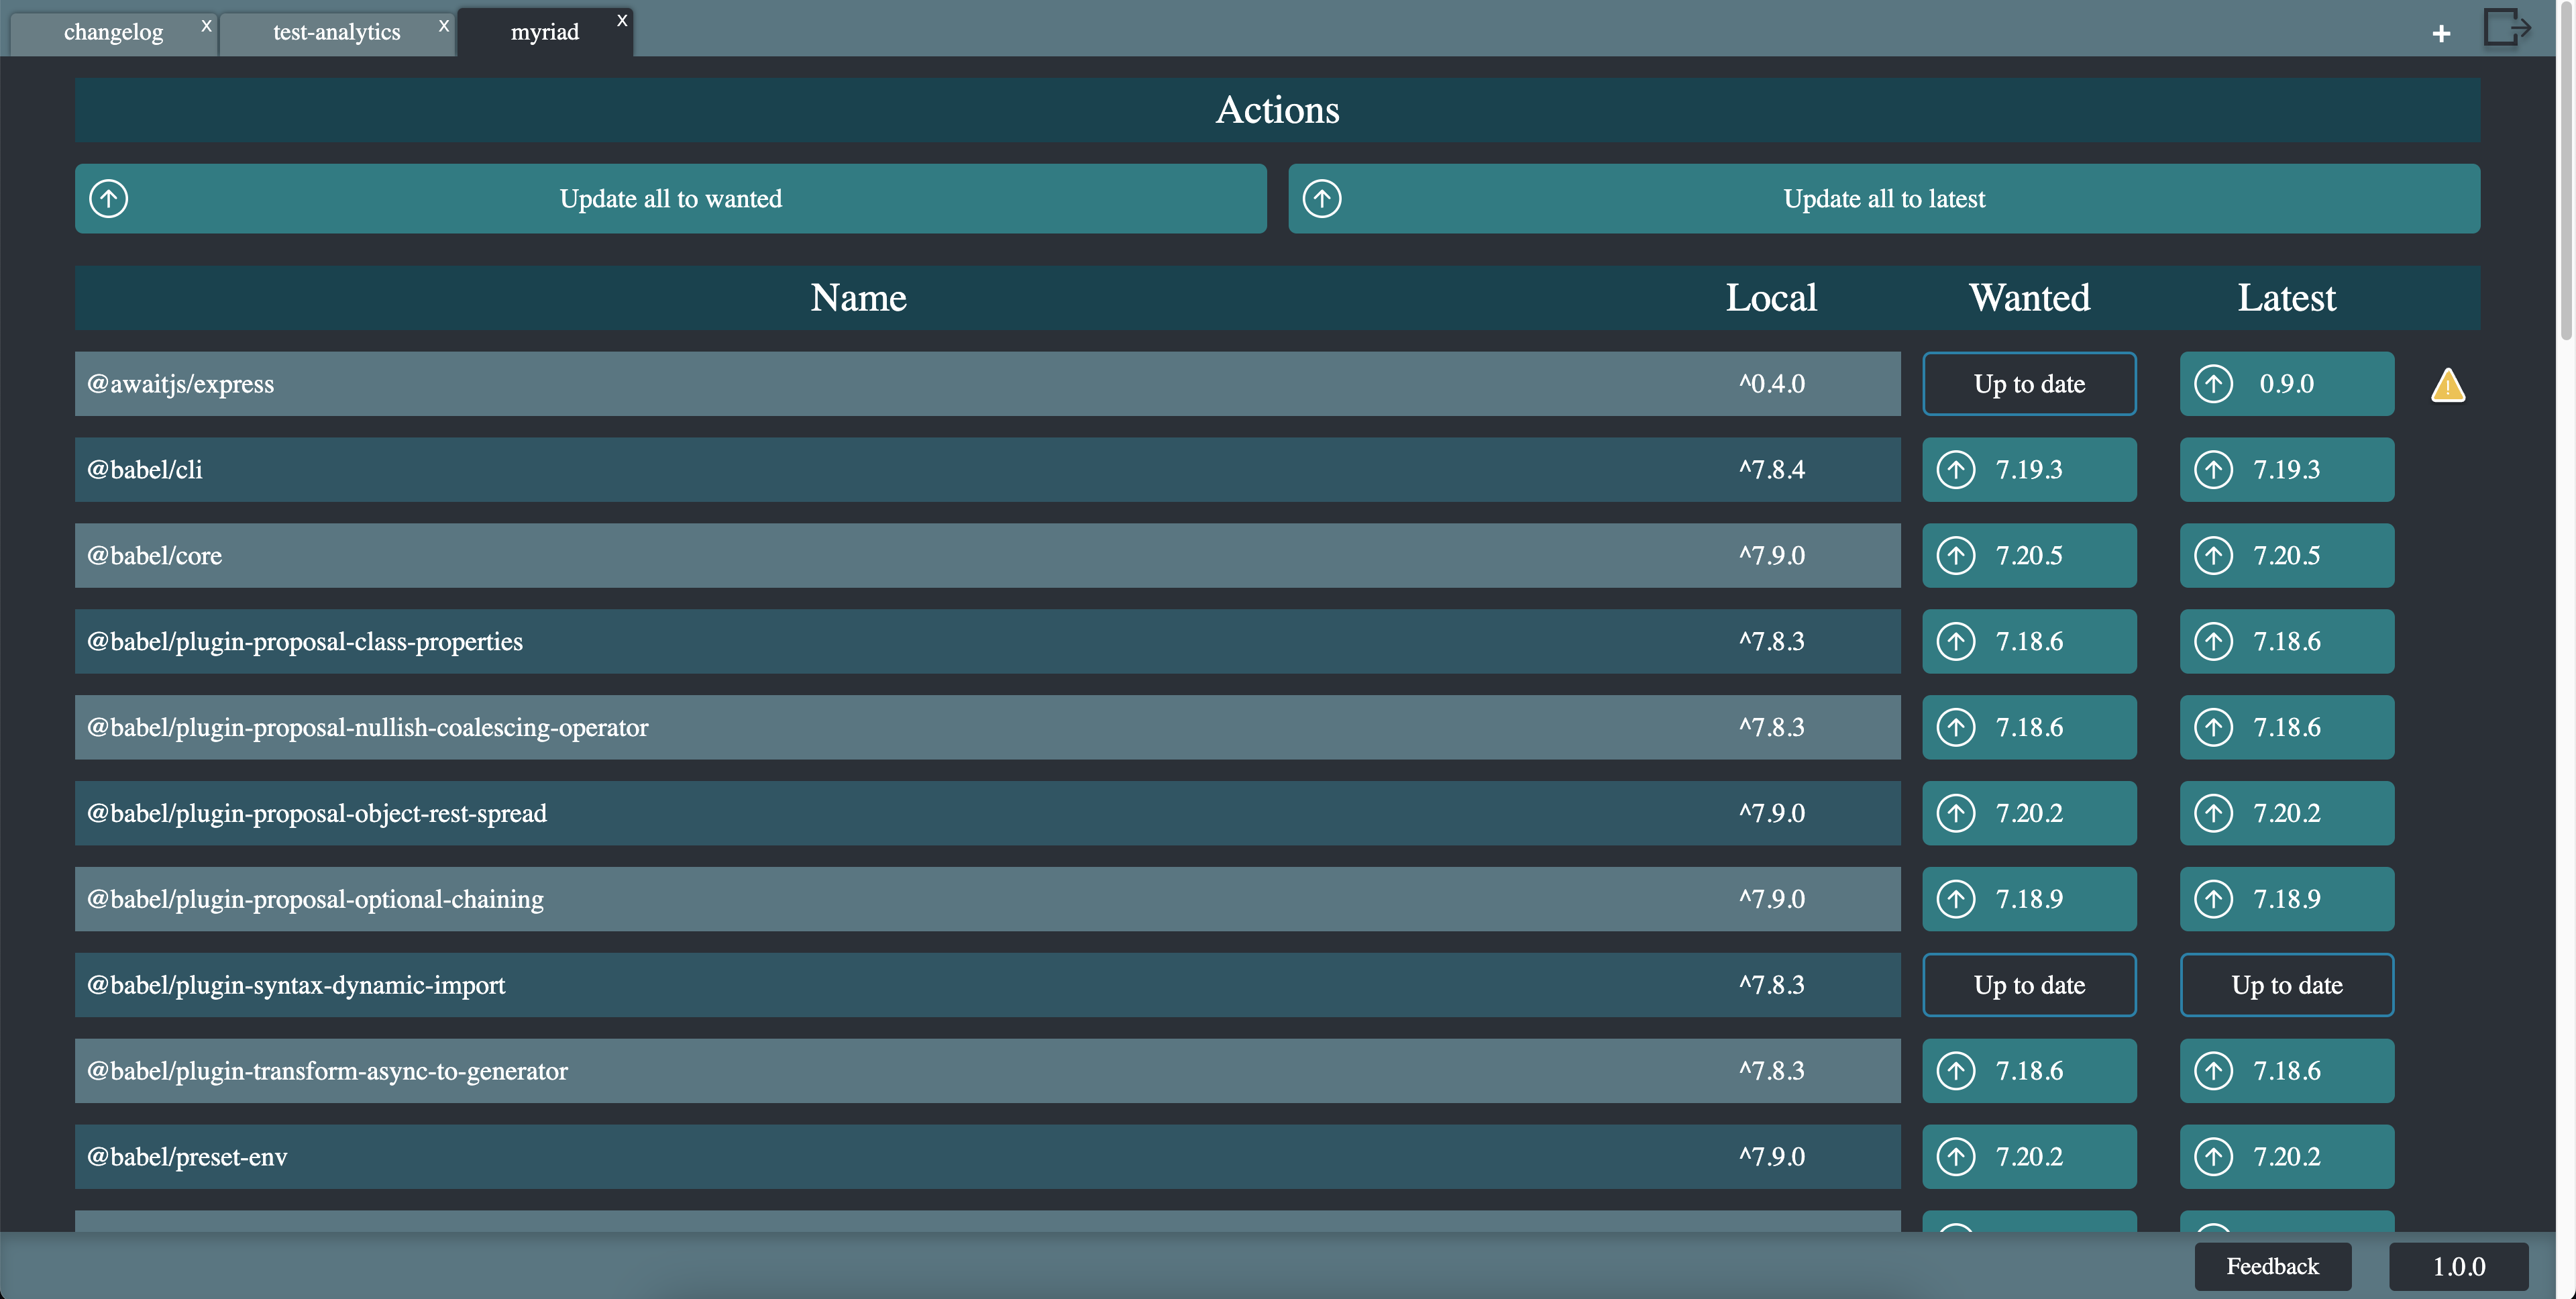Screen dimensions: 2576x1299
Task: Click Update all to latest
Action: click(1884, 198)
